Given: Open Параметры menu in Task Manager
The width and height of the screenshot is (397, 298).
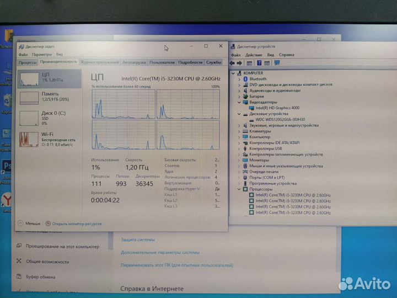Looking at the screenshot, I should [42, 55].
